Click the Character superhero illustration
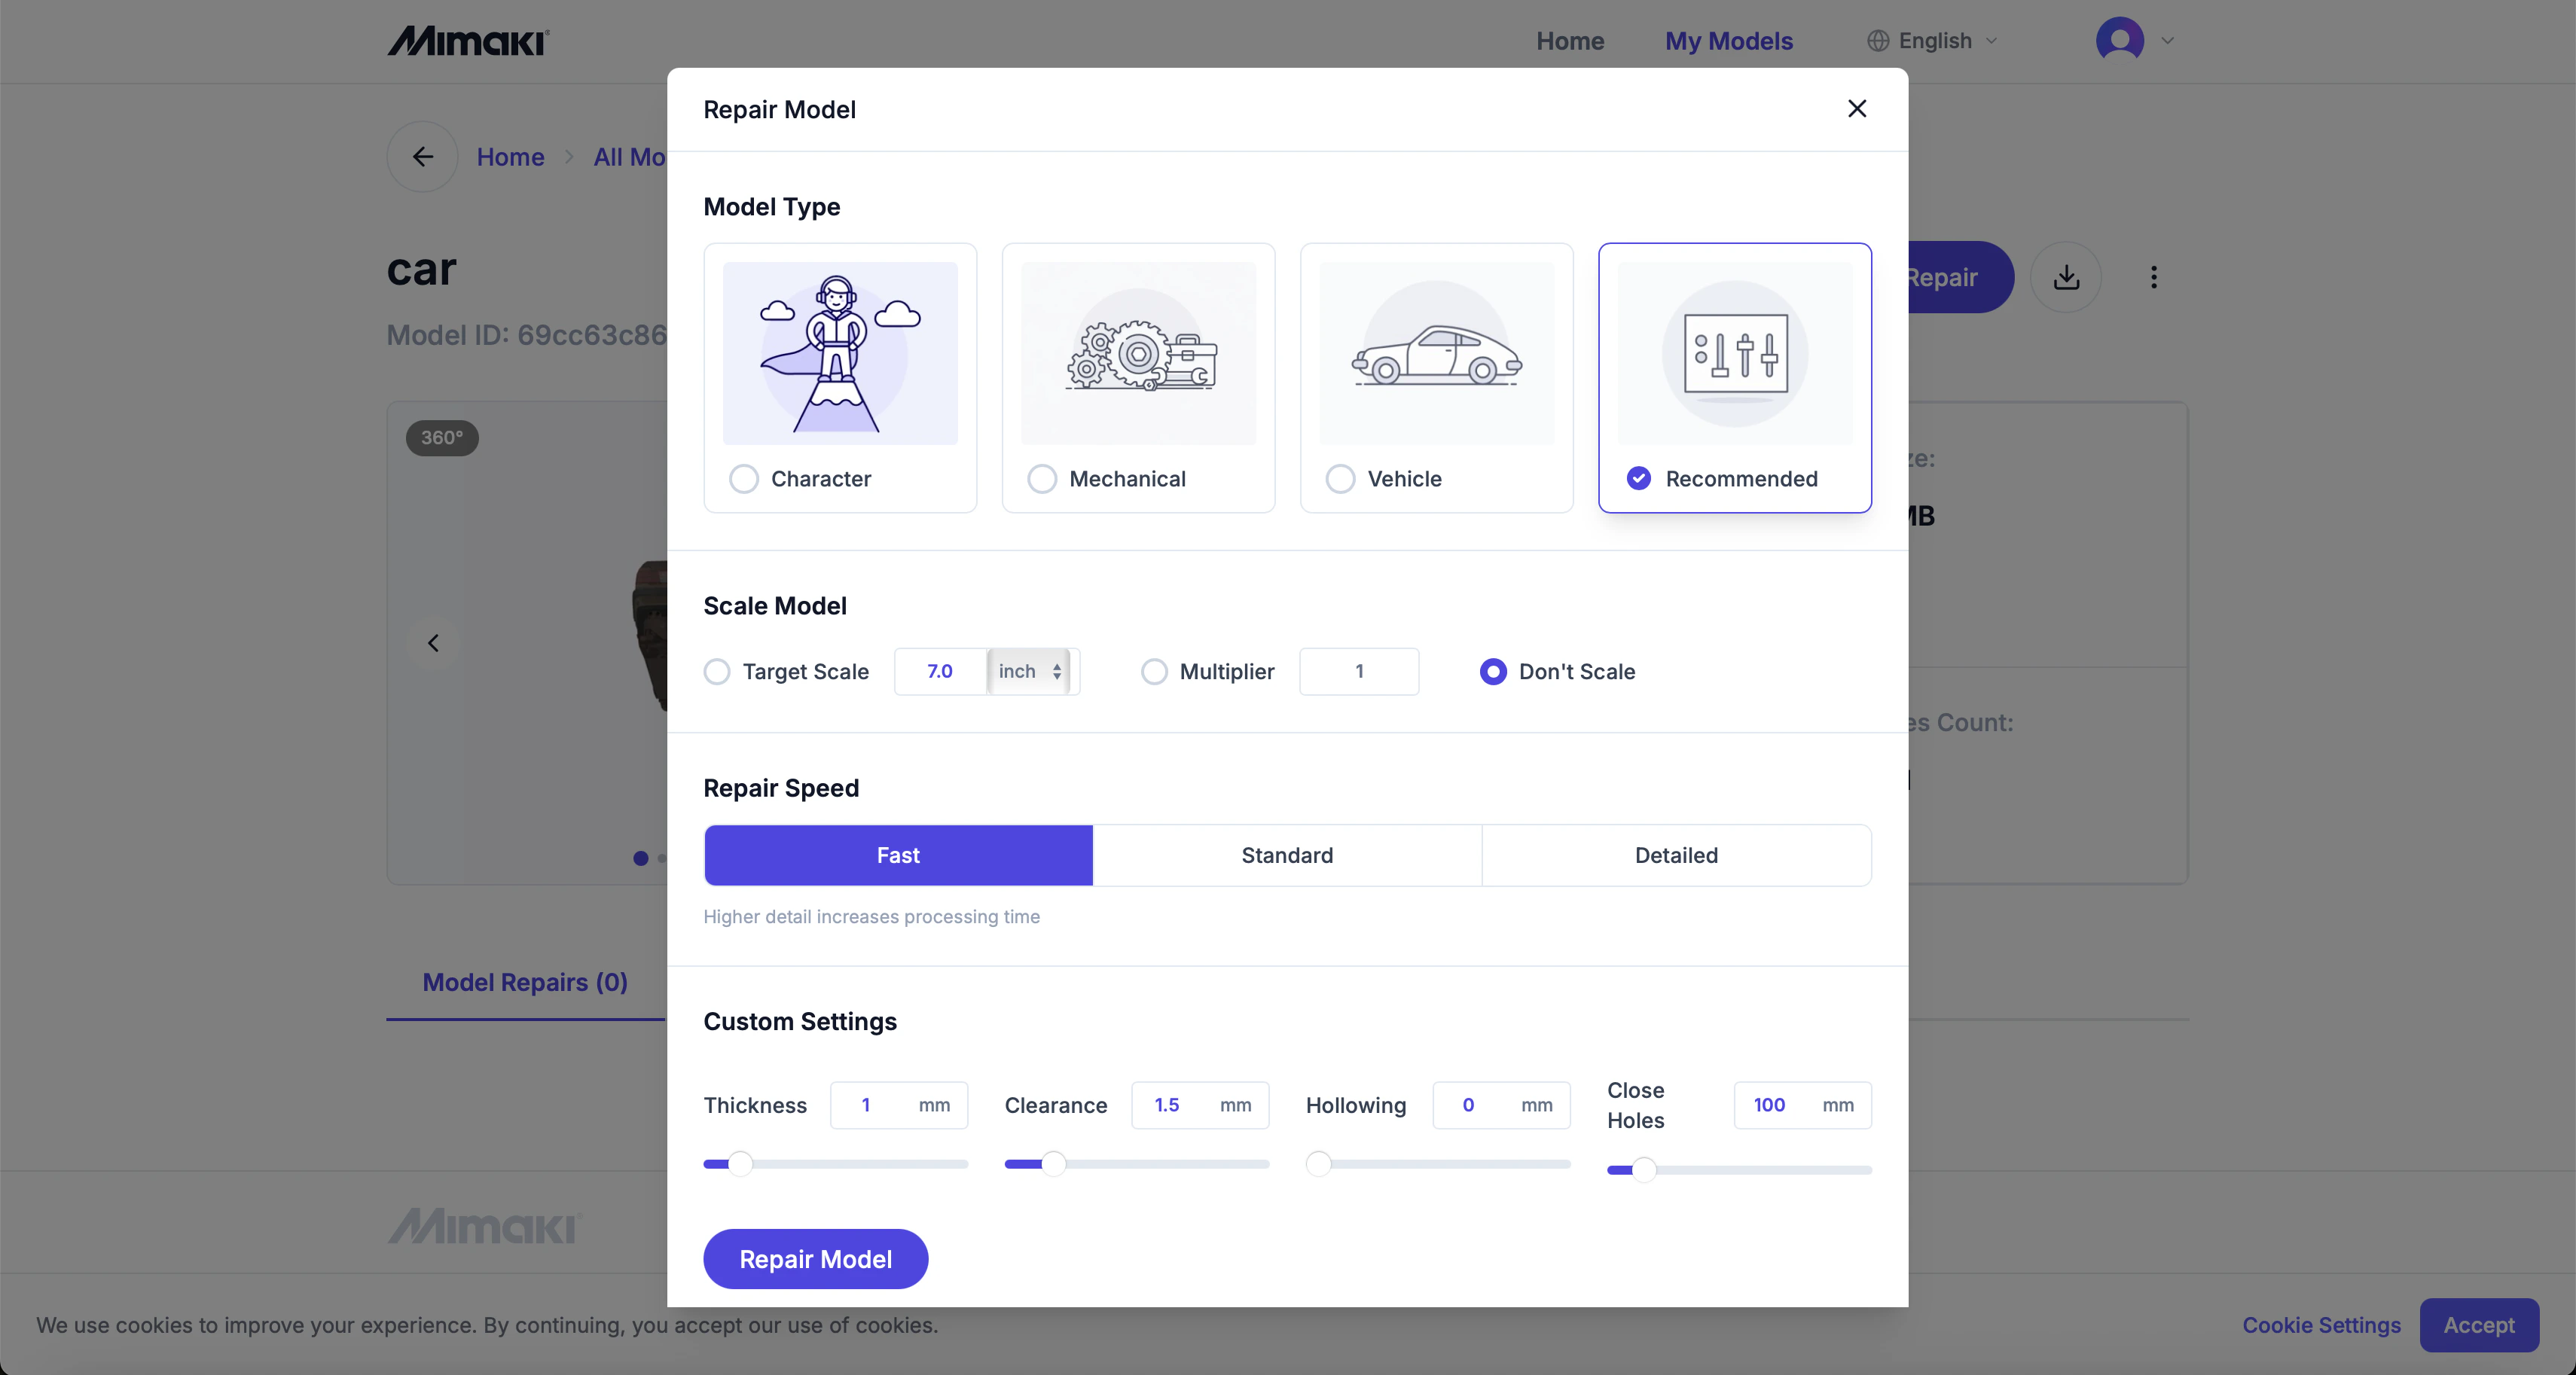2576x1375 pixels. point(840,353)
